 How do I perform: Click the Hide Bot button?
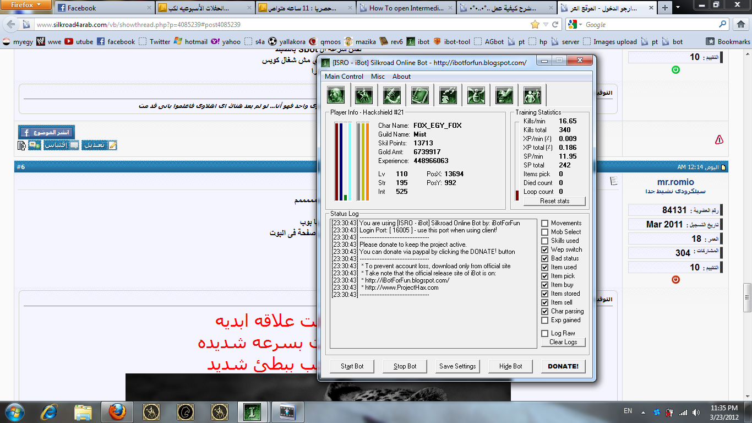tap(510, 366)
